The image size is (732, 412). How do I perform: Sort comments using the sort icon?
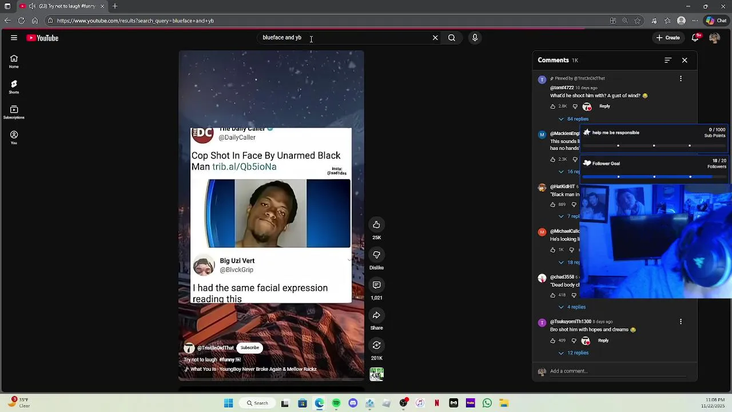point(667,60)
